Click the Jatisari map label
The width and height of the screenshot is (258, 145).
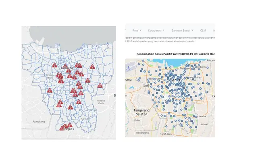coord(204,124)
